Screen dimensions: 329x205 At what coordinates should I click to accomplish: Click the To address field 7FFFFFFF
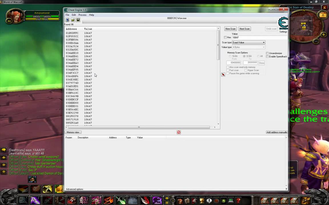pos(250,63)
